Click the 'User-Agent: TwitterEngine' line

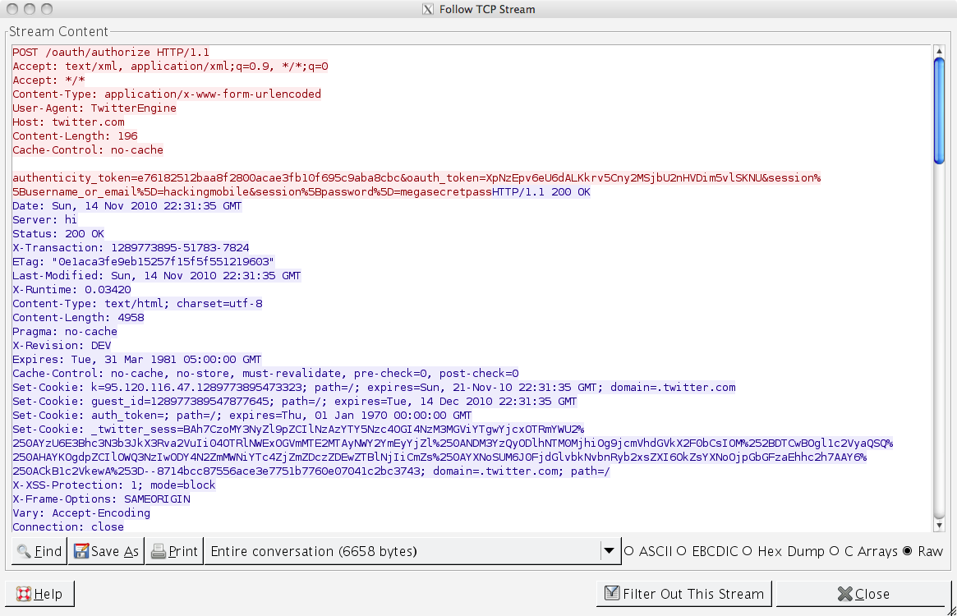pos(94,108)
